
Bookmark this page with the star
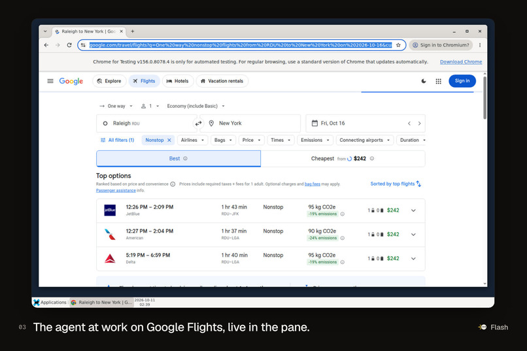[398, 45]
